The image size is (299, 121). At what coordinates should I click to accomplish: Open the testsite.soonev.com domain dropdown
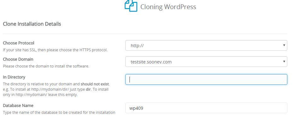point(206,62)
